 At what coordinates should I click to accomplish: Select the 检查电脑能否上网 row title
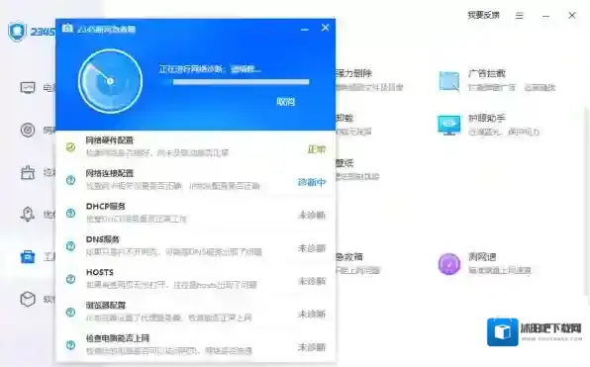pos(118,338)
